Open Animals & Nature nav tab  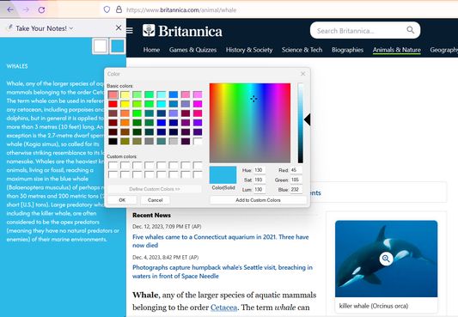coord(396,50)
